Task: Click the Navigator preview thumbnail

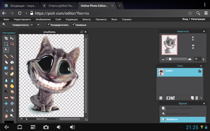Action: [169, 45]
